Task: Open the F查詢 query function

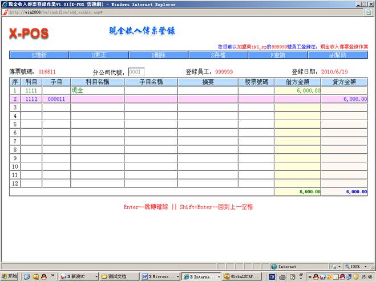Action: (277, 55)
